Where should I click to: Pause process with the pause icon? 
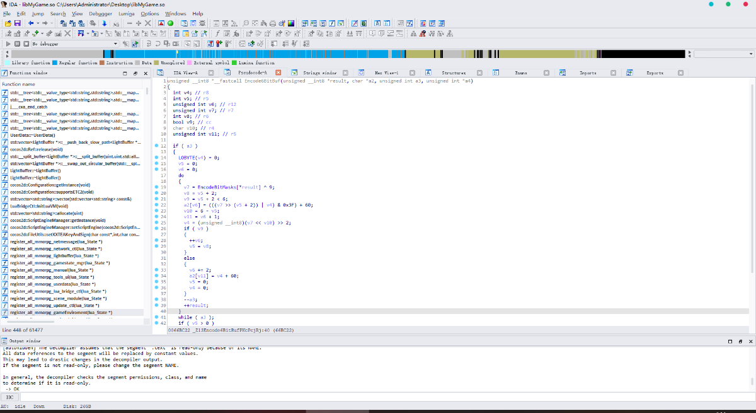pyautogui.click(x=17, y=44)
